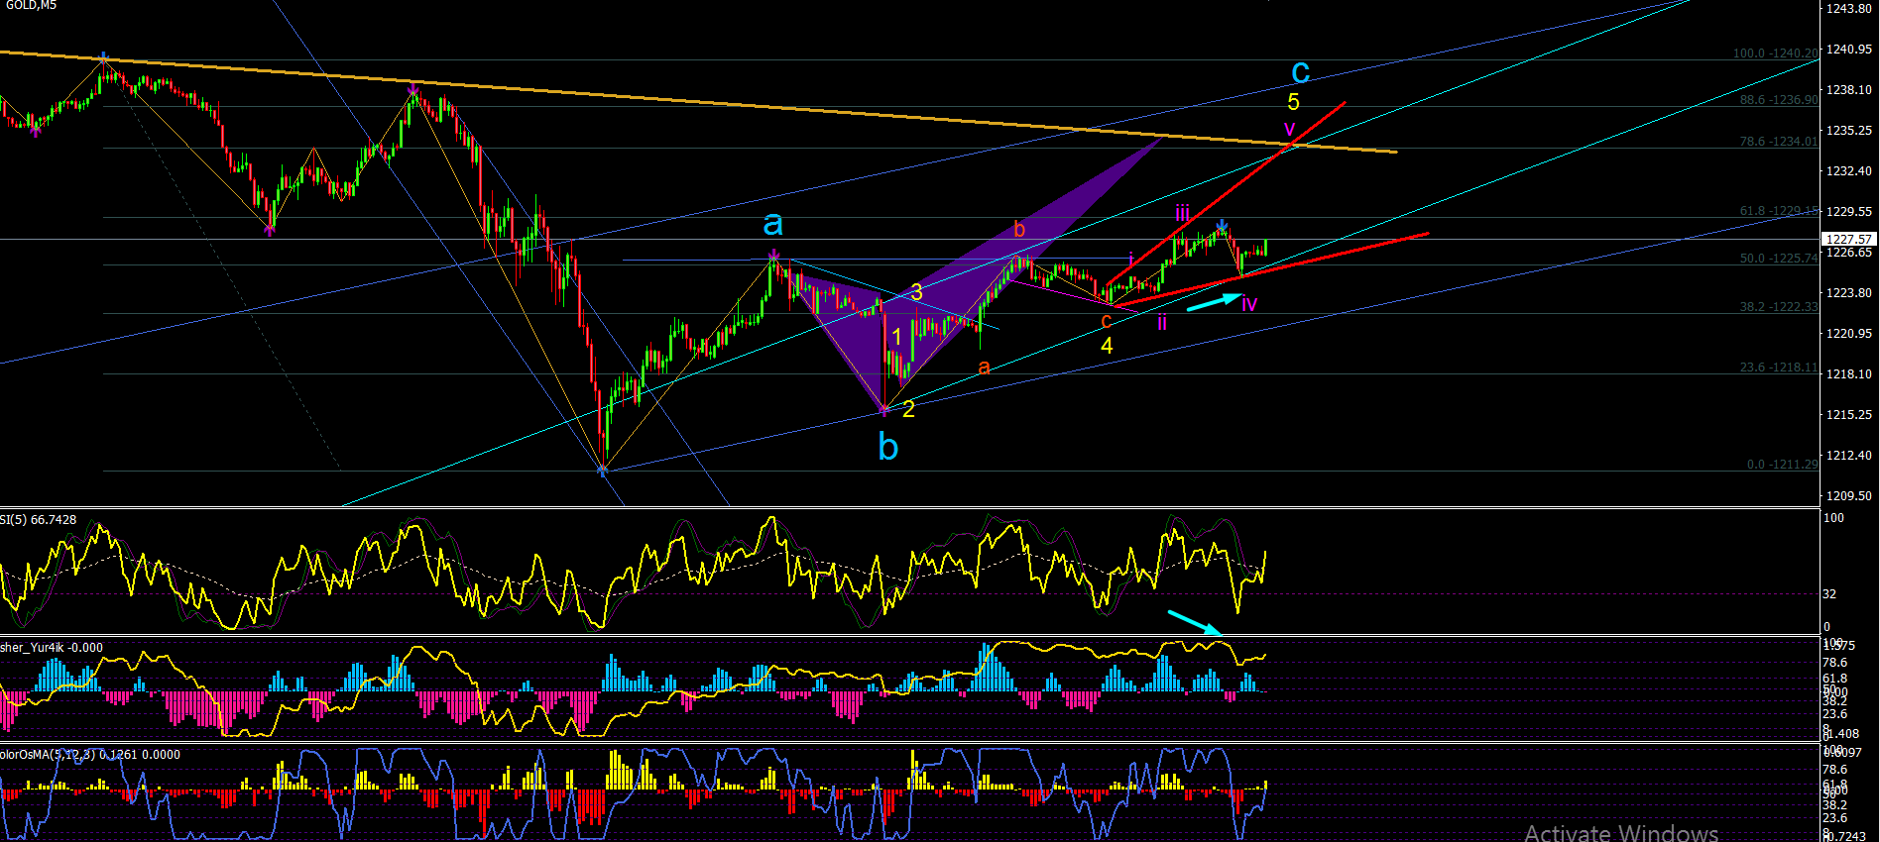Click the yellow wave number 2
The height and width of the screenshot is (842, 1880).
(908, 409)
